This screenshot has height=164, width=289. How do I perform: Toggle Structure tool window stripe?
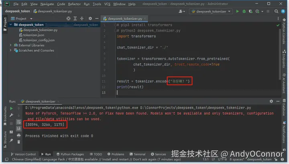click(x=5, y=140)
